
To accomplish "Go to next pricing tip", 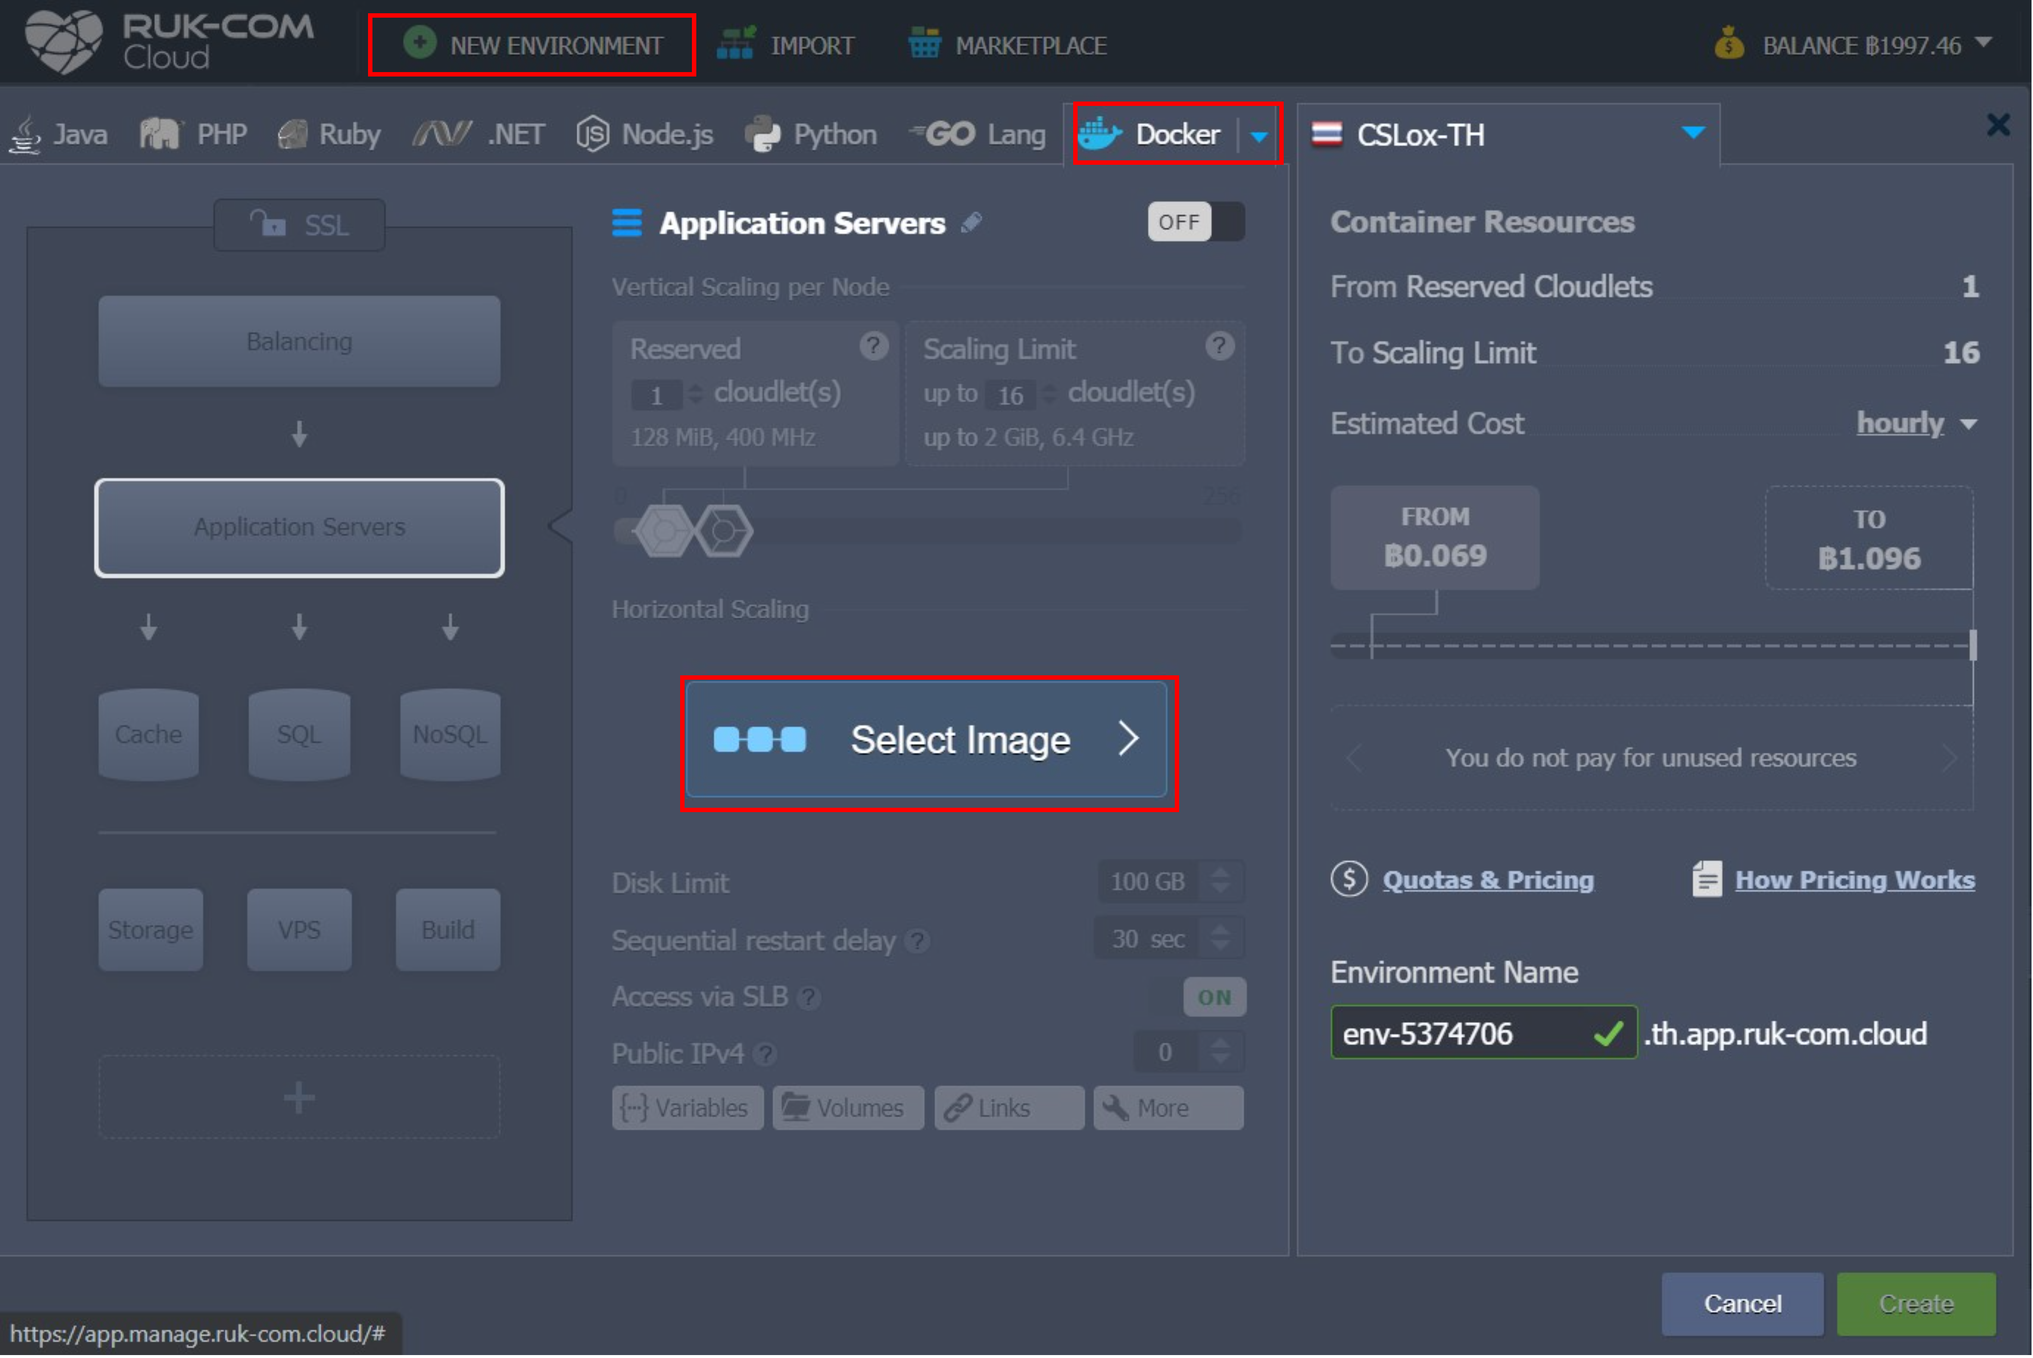I will (x=1949, y=759).
